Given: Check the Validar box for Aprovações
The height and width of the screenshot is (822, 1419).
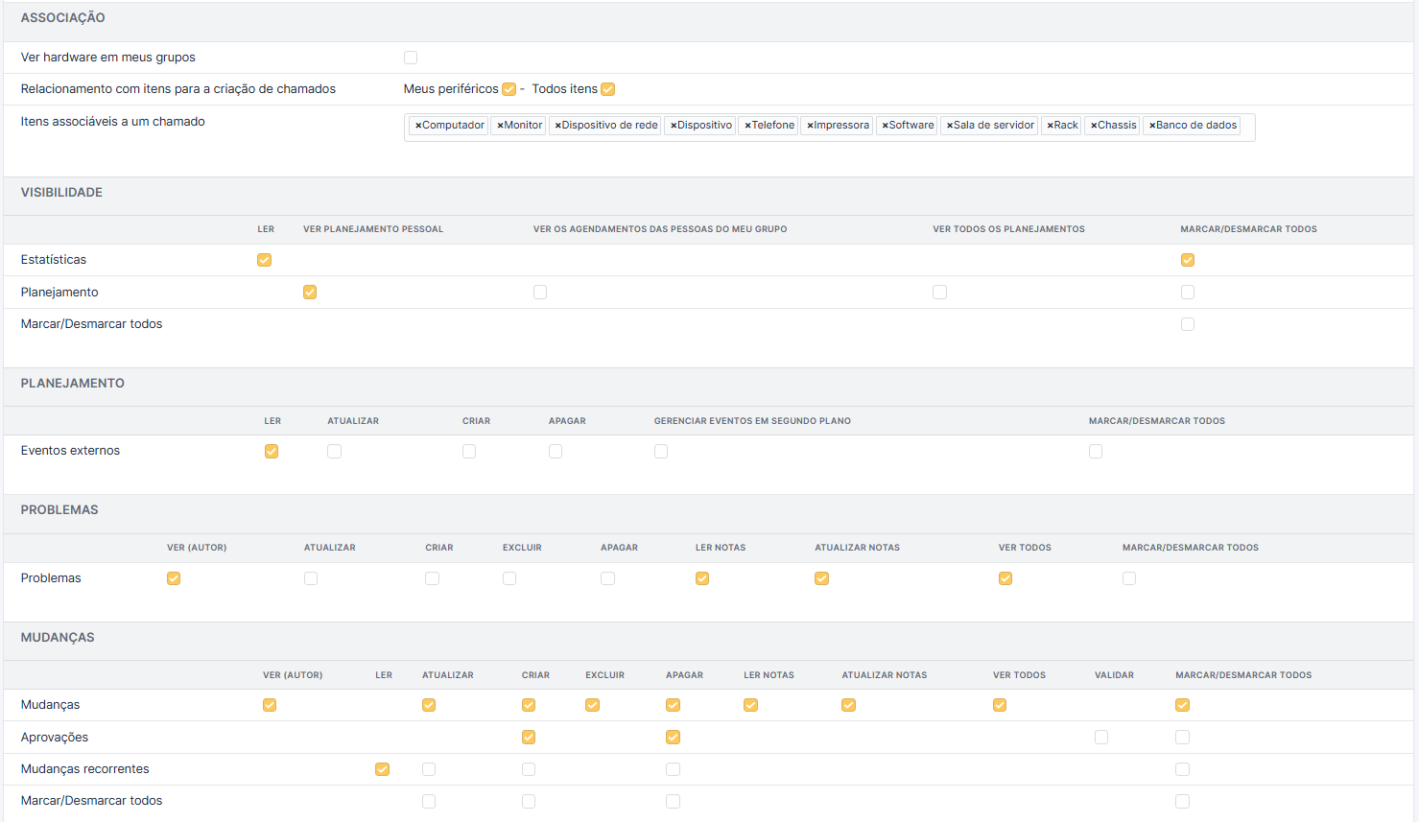Looking at the screenshot, I should coord(1101,738).
